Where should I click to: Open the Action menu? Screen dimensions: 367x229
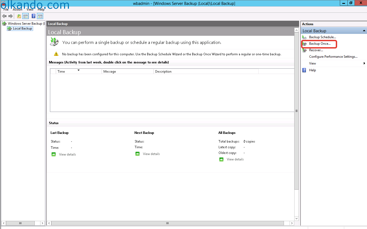pyautogui.click(x=17, y=9)
